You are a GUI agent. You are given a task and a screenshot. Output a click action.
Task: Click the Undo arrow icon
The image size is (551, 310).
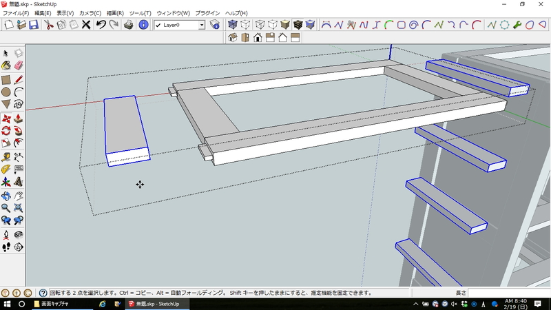(101, 25)
